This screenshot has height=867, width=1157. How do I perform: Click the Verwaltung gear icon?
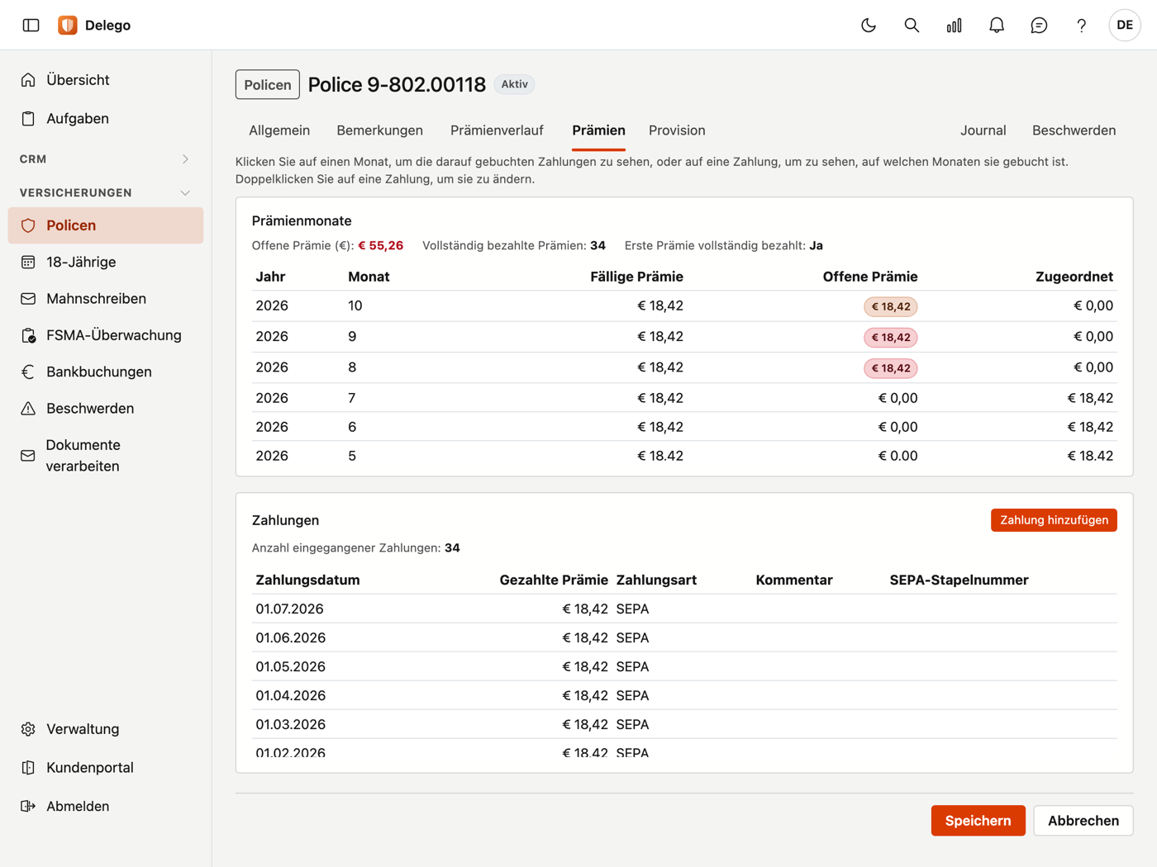[x=28, y=729]
